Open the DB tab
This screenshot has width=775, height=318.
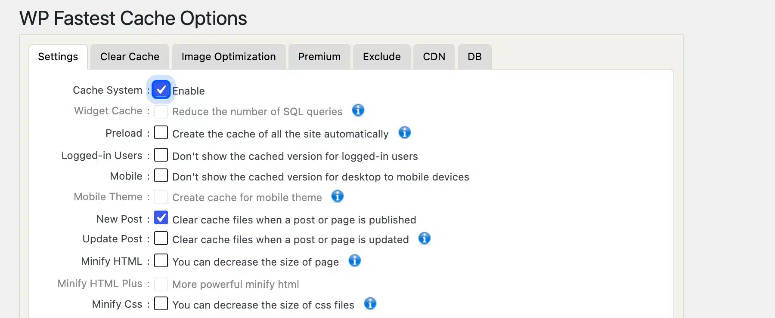coord(474,57)
